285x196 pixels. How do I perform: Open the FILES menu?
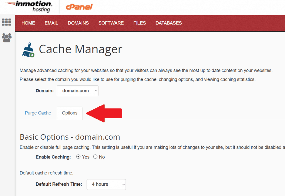pos(139,23)
